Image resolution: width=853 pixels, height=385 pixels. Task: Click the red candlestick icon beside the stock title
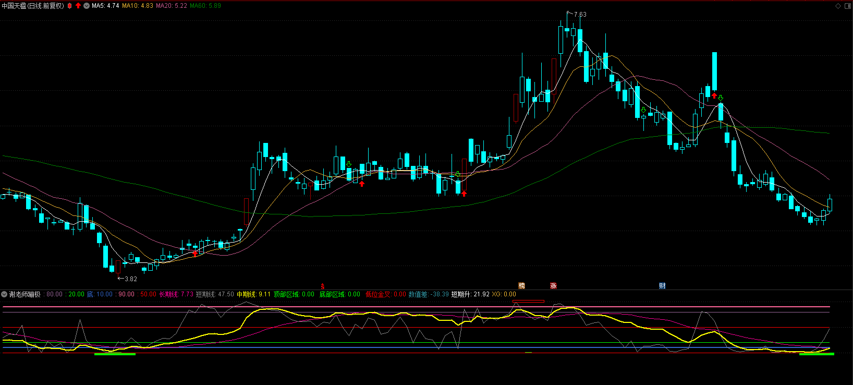(70, 6)
